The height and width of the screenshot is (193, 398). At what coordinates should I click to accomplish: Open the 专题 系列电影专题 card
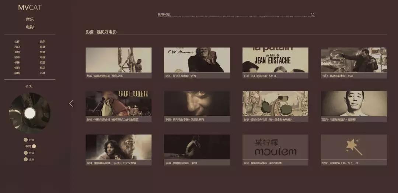click(197, 106)
